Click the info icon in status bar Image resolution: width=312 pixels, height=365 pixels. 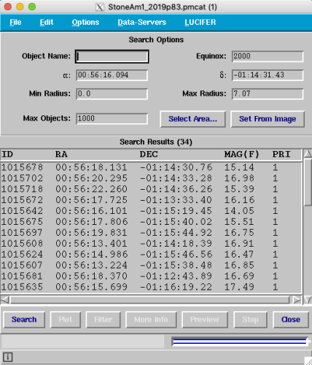(7, 357)
